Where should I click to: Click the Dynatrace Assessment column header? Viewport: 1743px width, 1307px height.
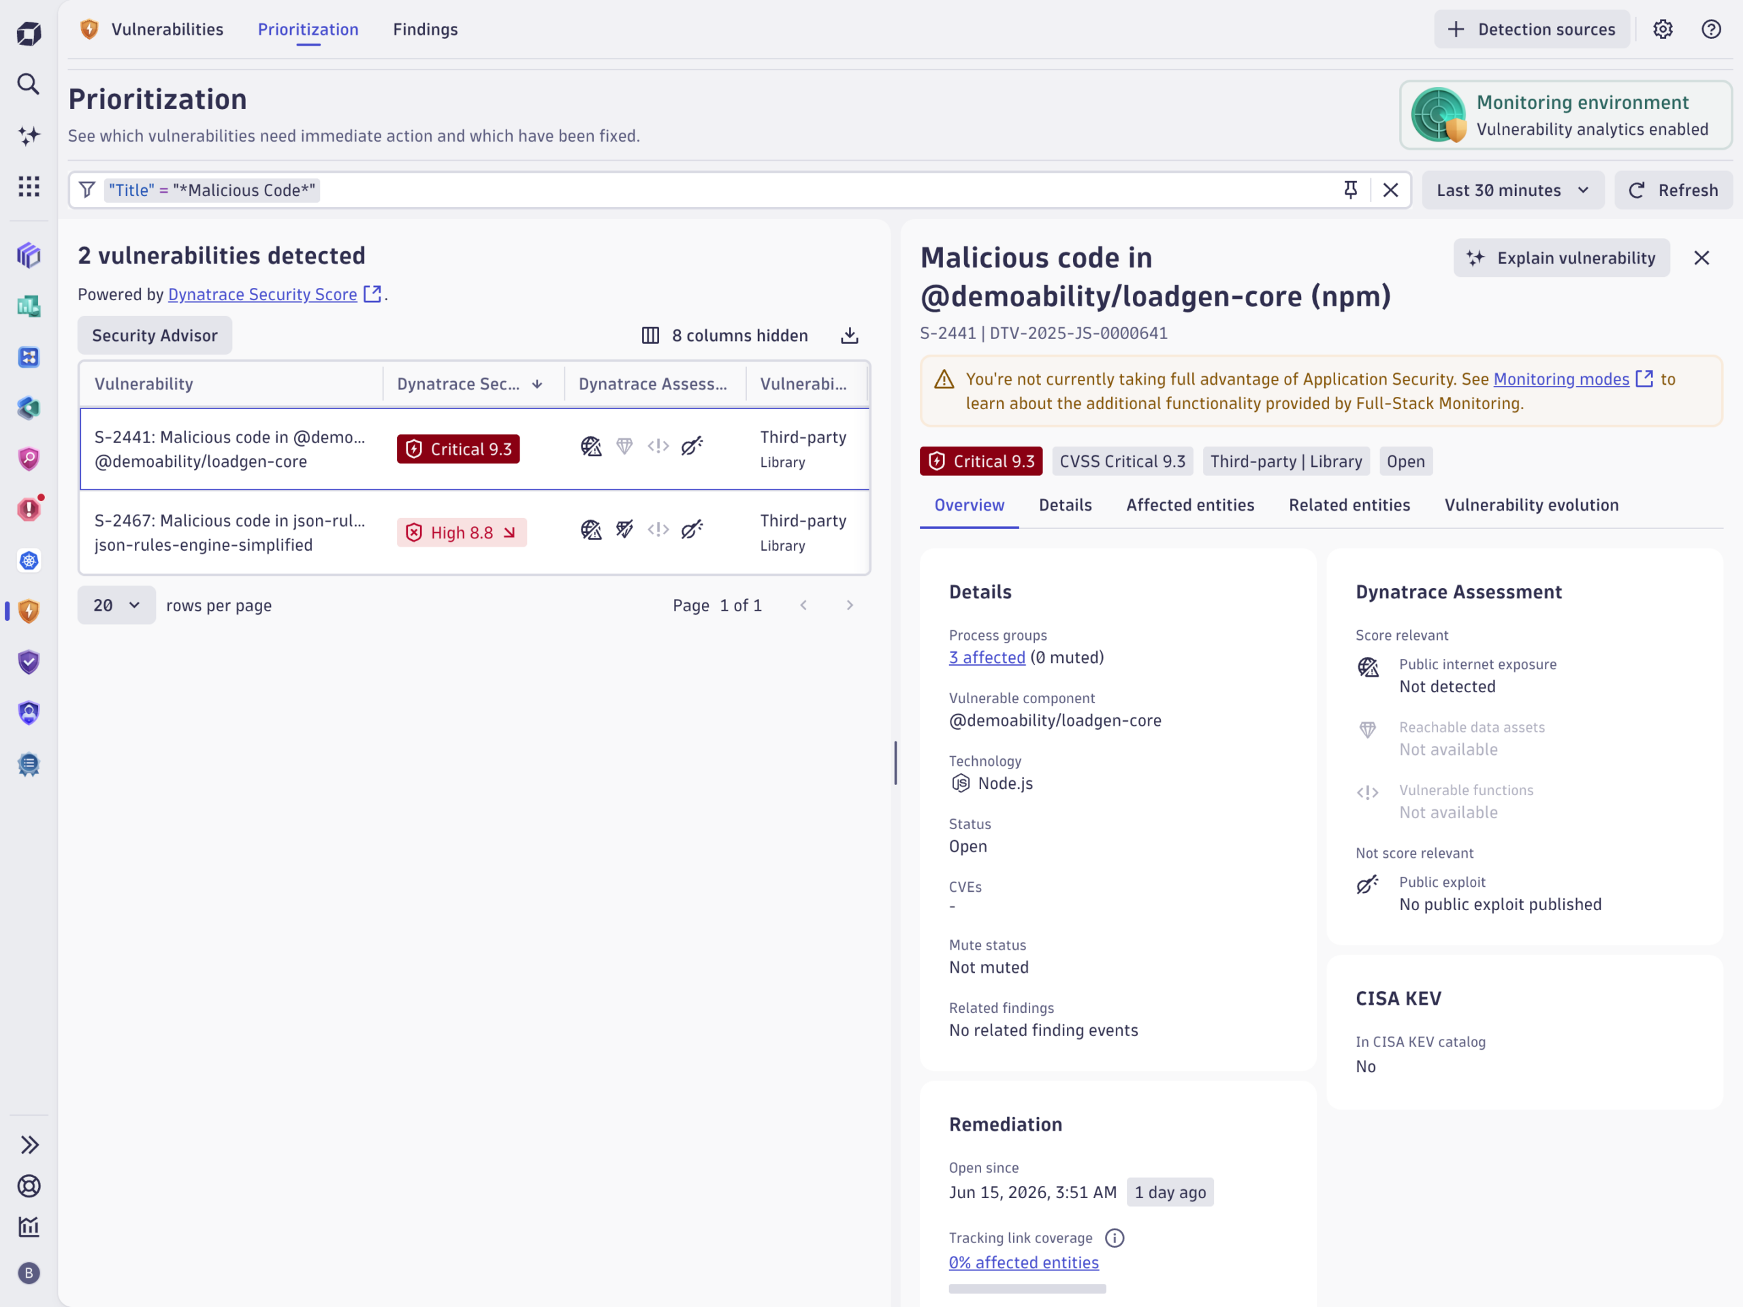654,384
